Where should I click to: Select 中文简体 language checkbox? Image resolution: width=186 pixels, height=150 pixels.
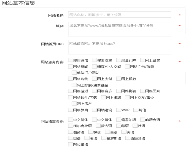click(70, 120)
